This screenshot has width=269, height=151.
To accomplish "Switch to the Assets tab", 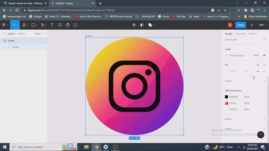I will (21, 34).
